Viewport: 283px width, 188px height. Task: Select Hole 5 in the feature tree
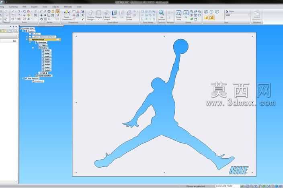click(x=47, y=62)
